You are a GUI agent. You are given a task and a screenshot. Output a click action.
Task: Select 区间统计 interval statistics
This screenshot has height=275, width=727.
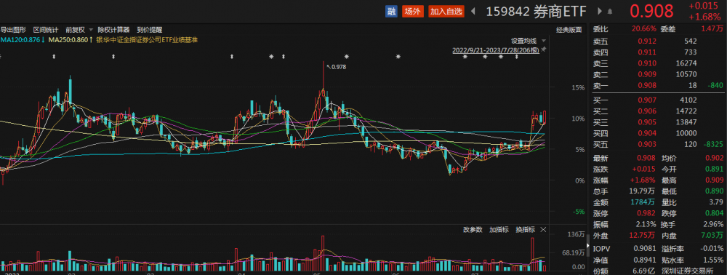tap(46, 30)
